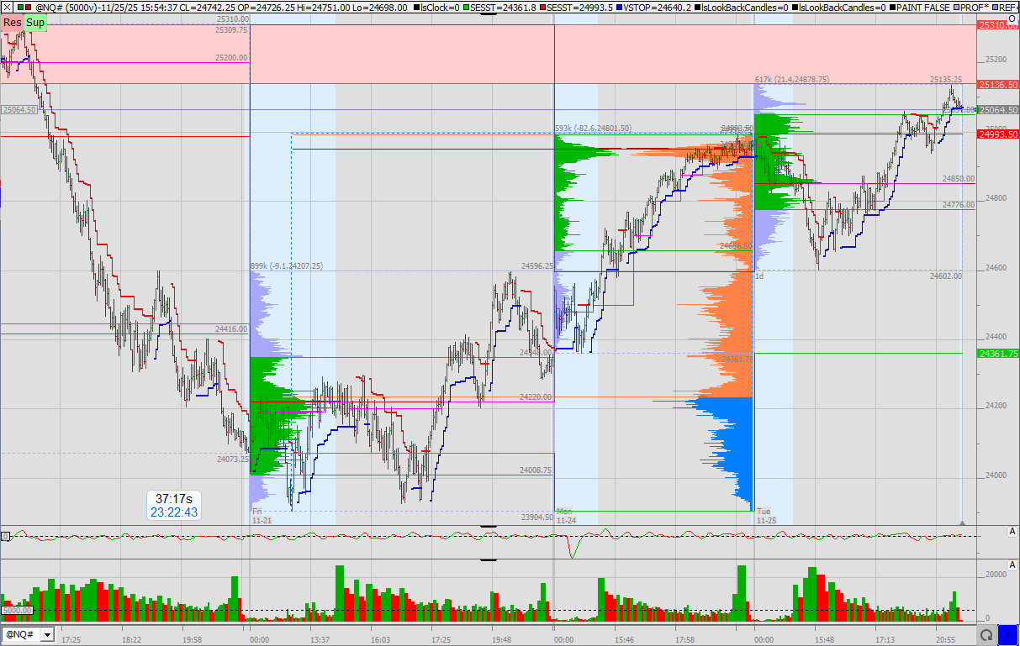Viewport: 1020px width, 646px height.
Task: Click the 24850.00 level label
Action: (x=958, y=179)
